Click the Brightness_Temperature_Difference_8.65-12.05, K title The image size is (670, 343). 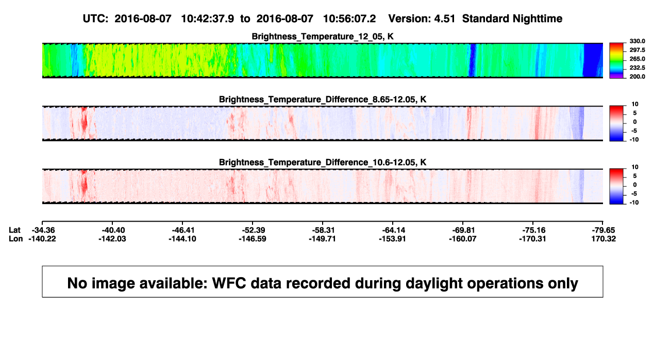point(323,99)
